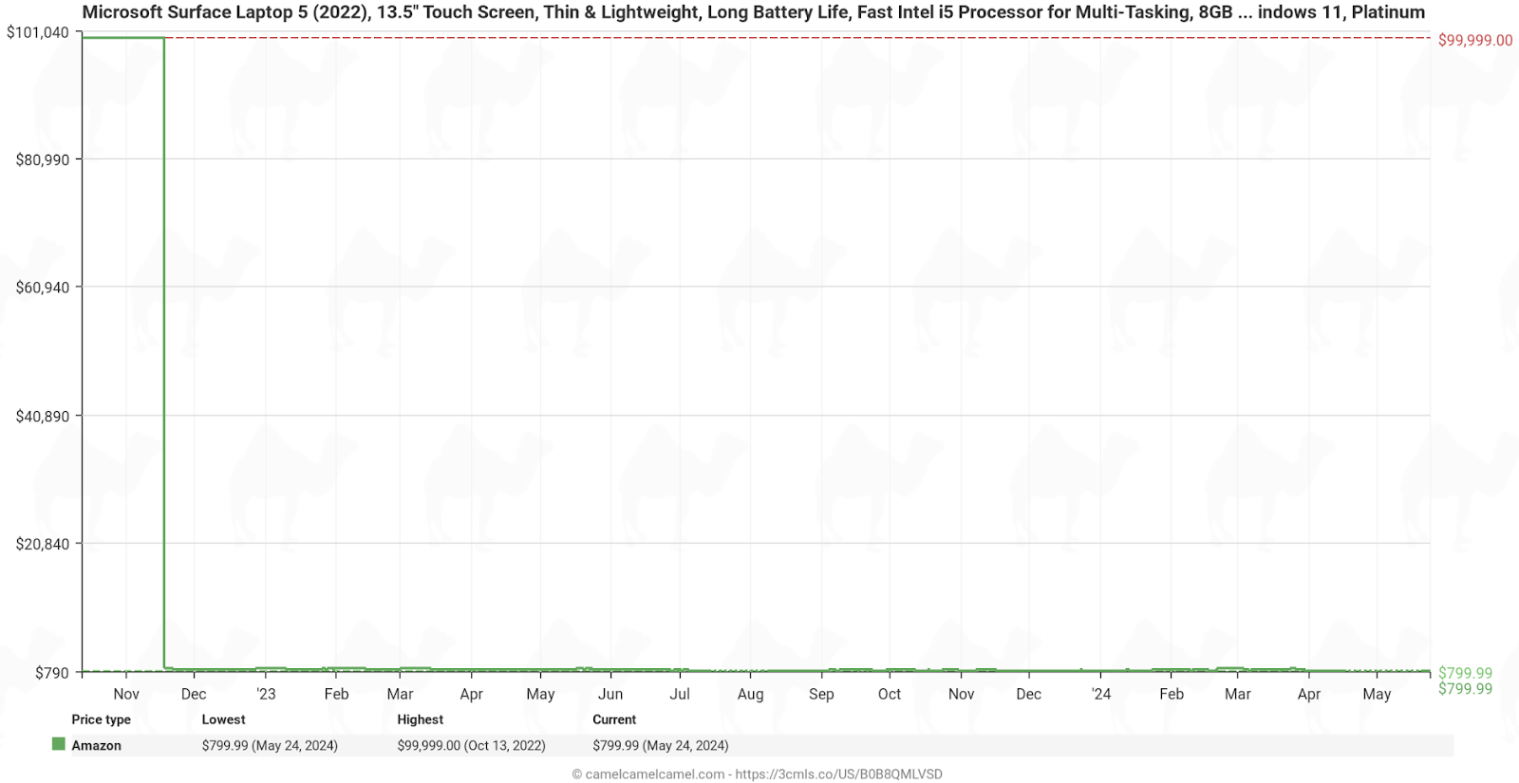
Task: Click the '23 year x-axis label
Action: [x=266, y=694]
